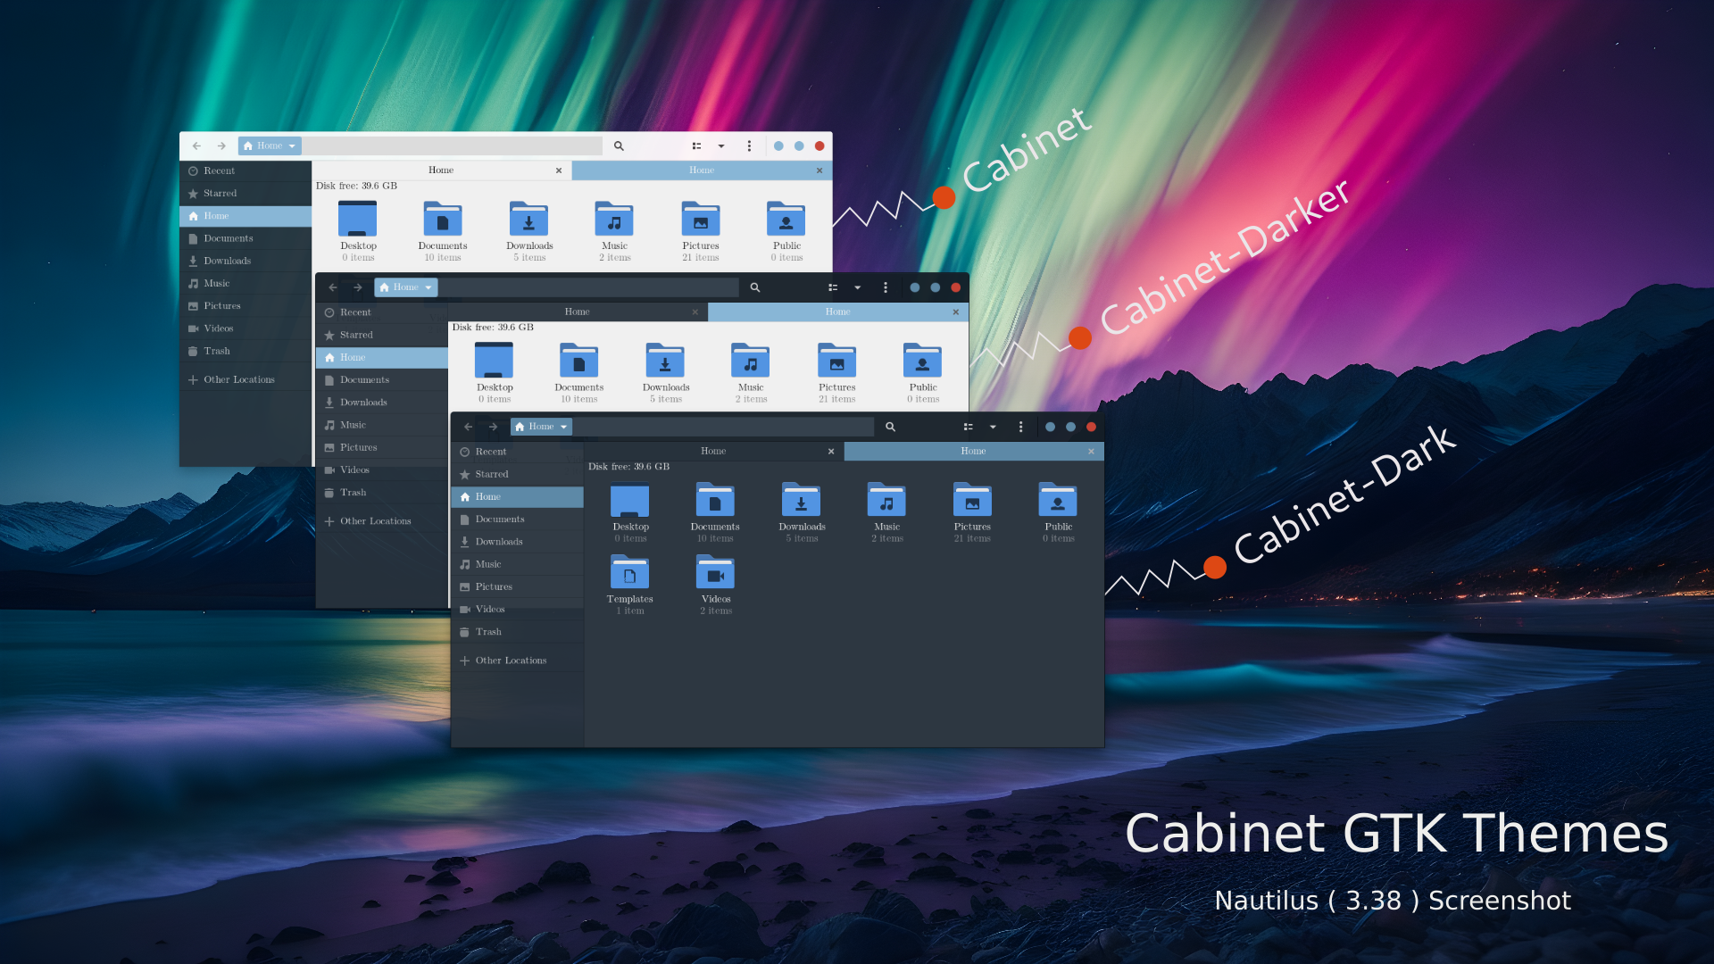Toggle list view in Cabinet-Dark window
The image size is (1714, 964).
tap(969, 427)
